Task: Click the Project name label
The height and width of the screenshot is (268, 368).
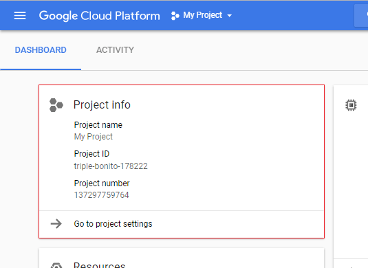Action: [98, 125]
